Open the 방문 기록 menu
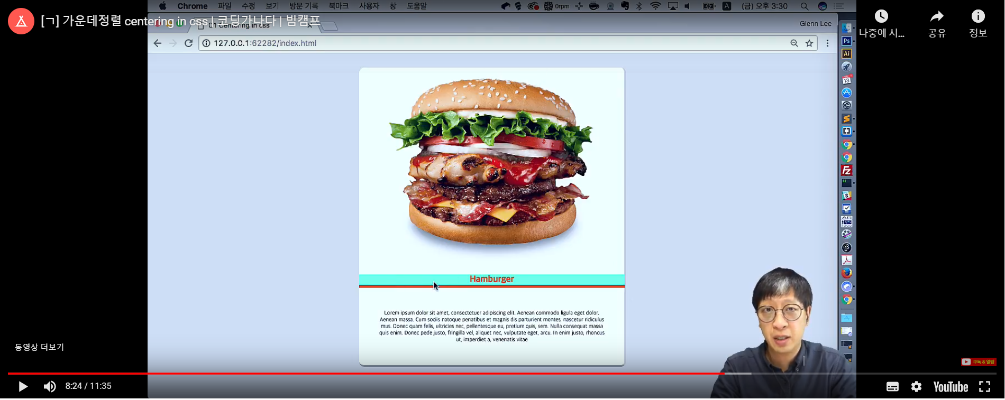The width and height of the screenshot is (1005, 400). tap(304, 6)
